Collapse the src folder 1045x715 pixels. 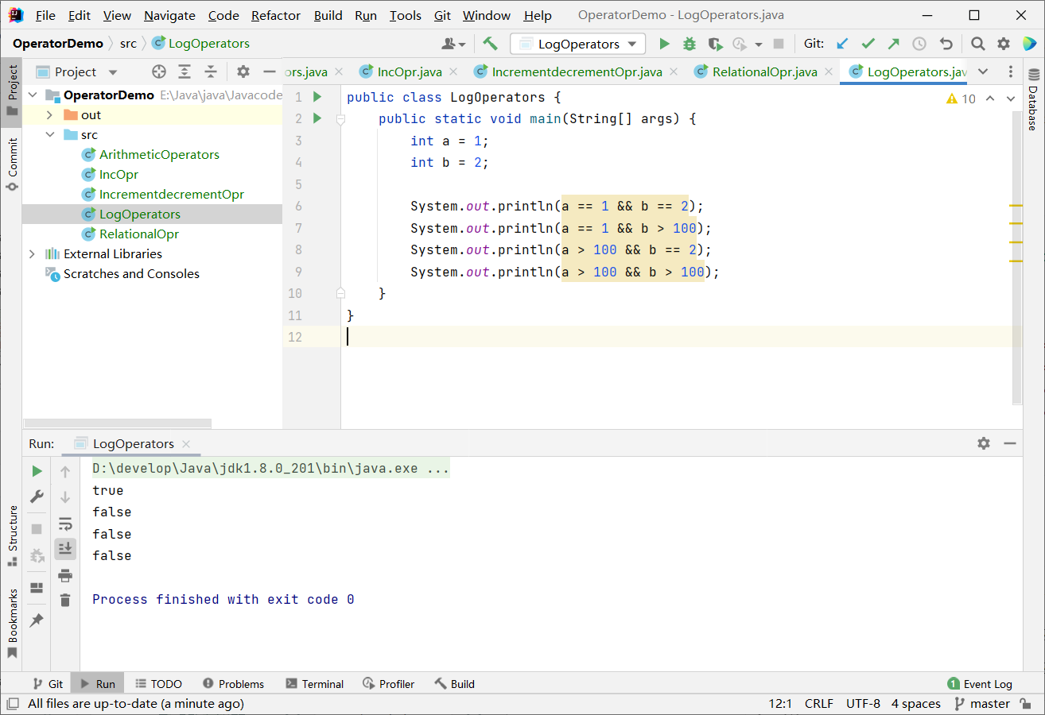49,134
